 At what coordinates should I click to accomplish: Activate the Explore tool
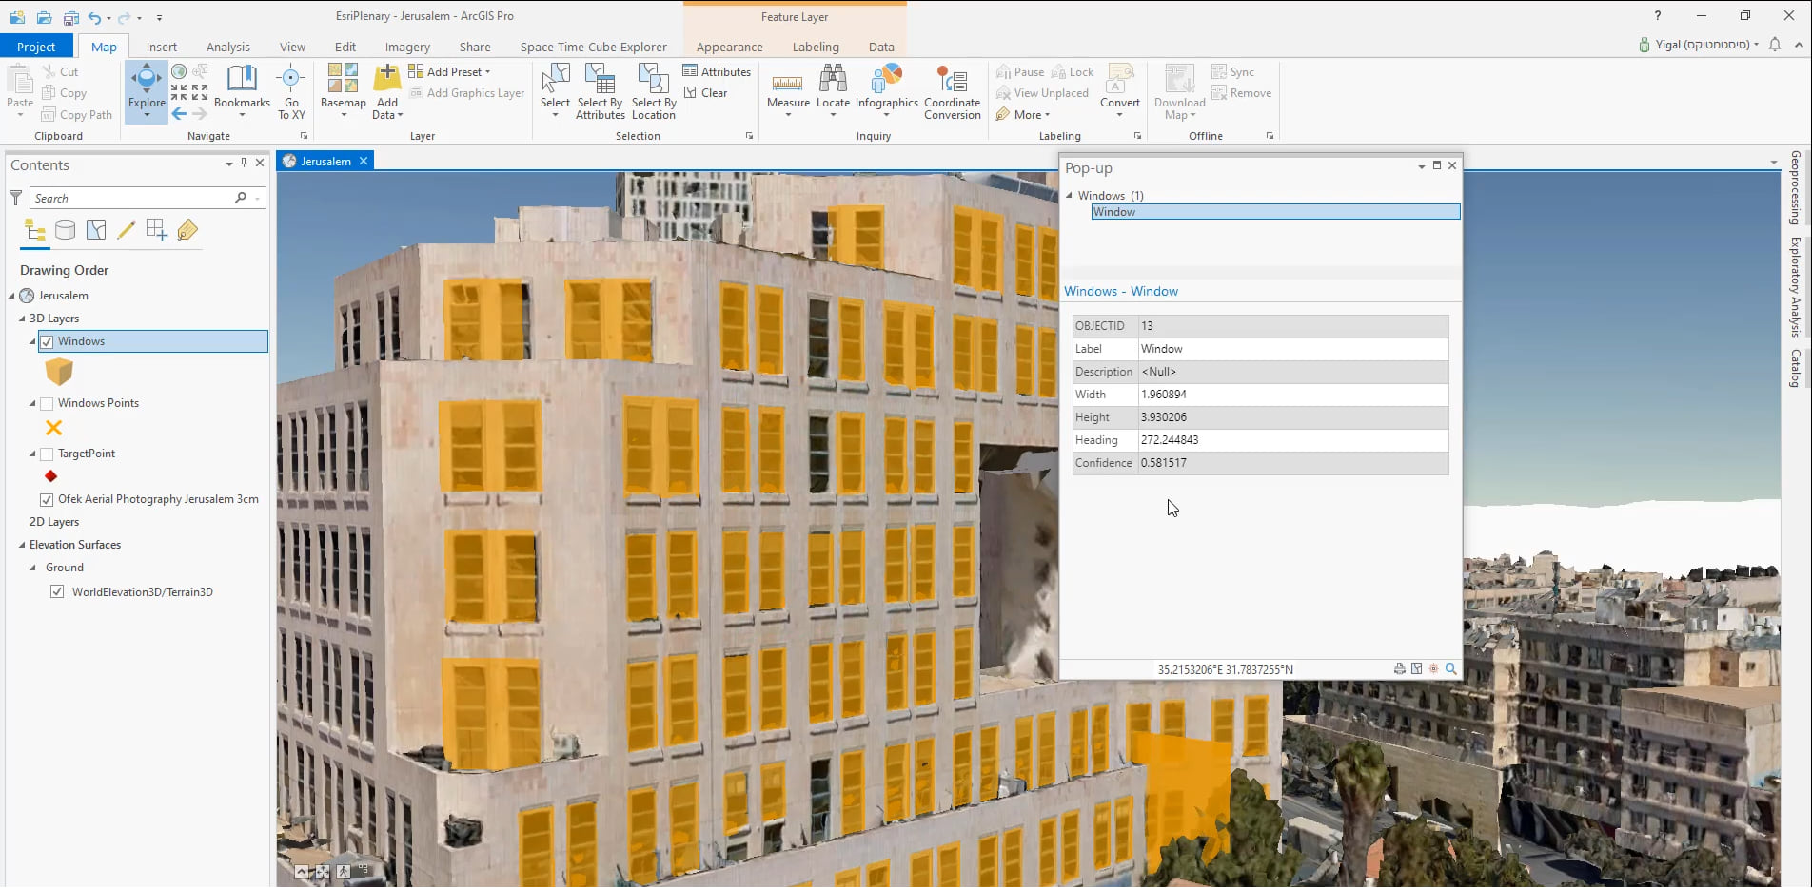[146, 92]
